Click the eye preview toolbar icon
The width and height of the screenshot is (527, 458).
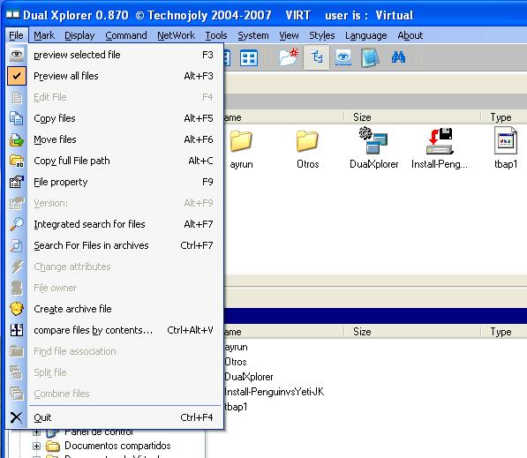click(343, 57)
